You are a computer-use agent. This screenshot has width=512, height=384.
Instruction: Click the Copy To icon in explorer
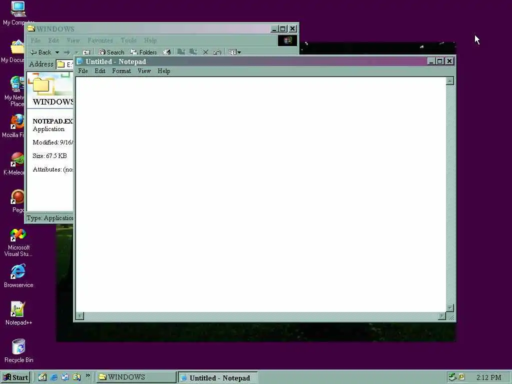coord(193,52)
